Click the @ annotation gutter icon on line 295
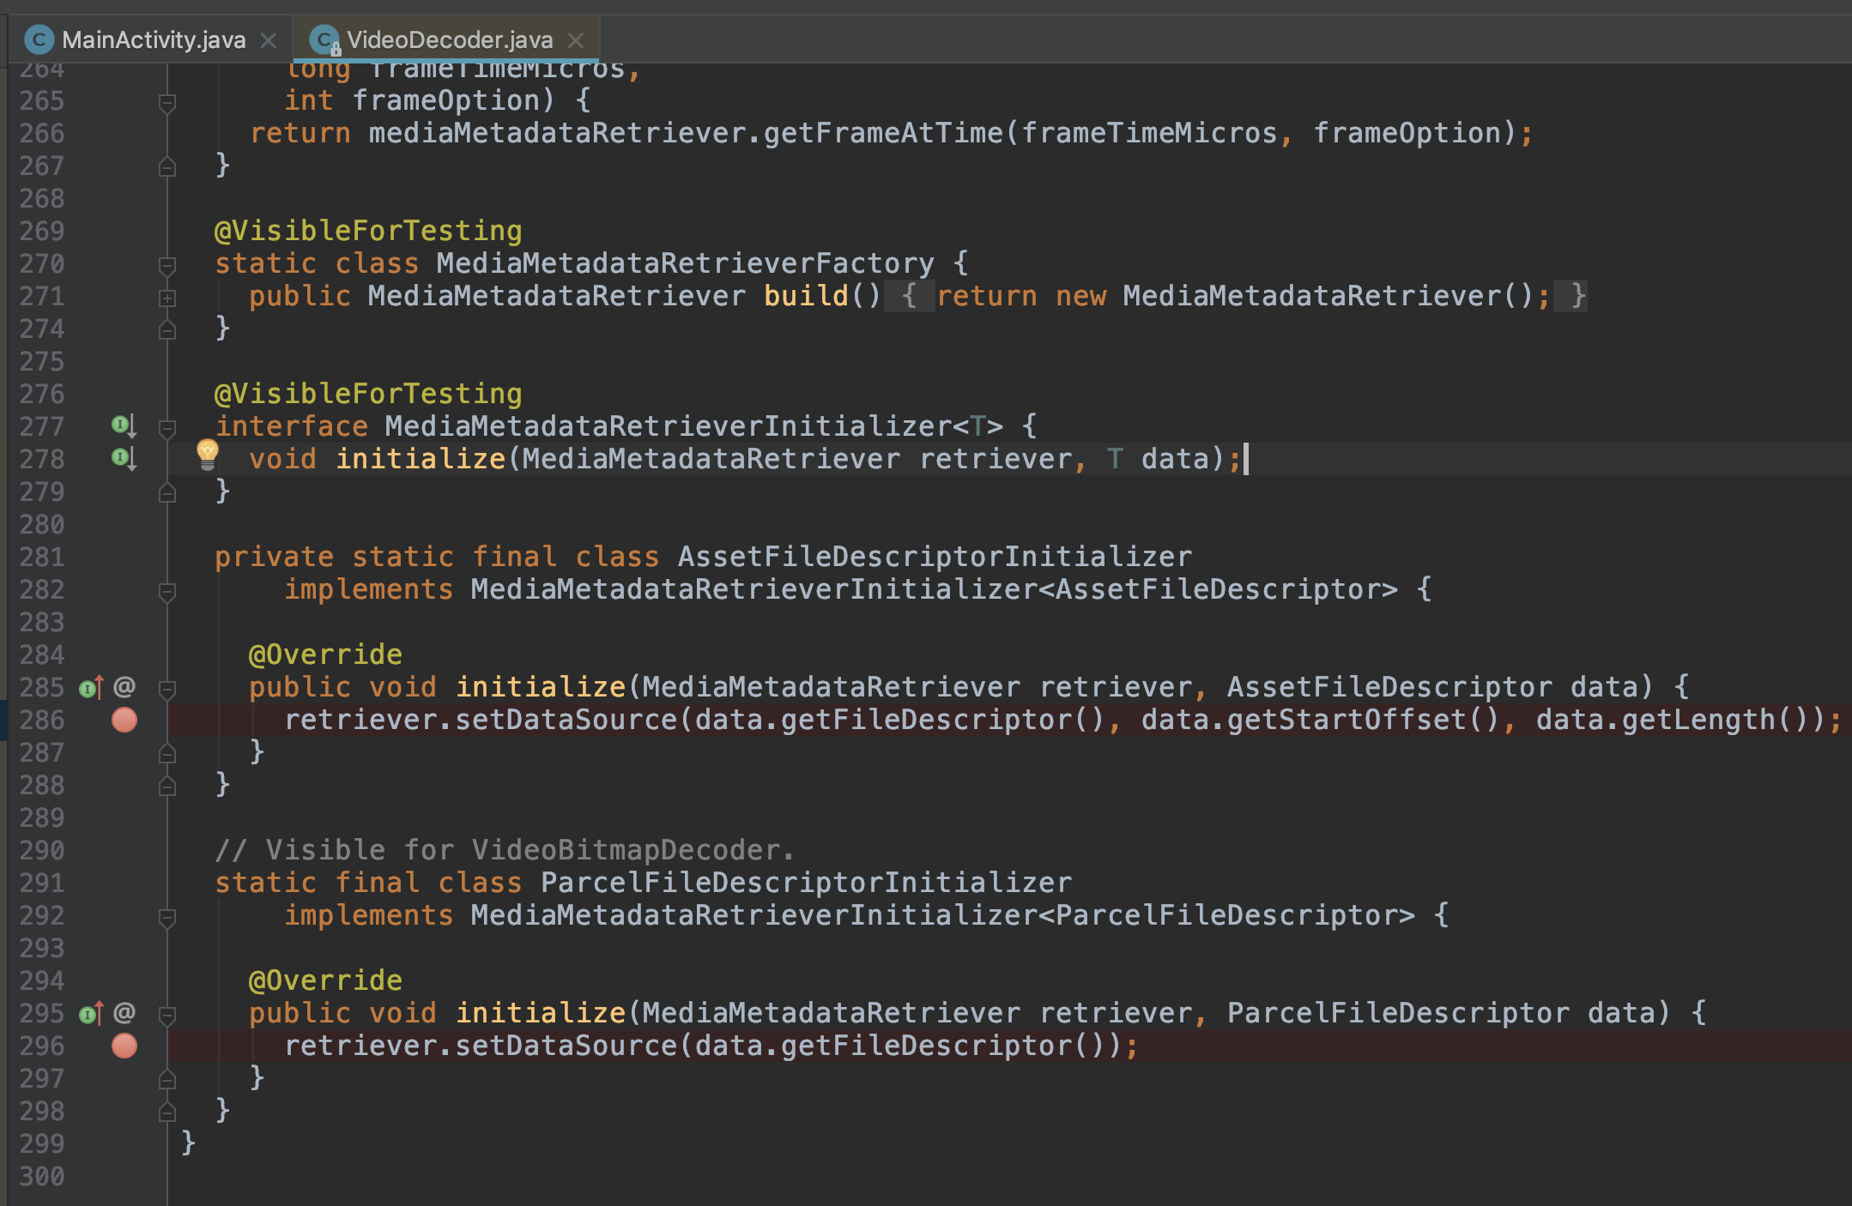 pos(124,1012)
